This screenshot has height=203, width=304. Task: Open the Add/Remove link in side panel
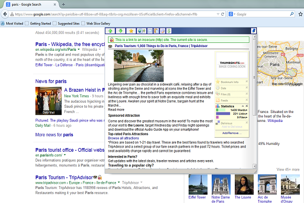(232, 133)
